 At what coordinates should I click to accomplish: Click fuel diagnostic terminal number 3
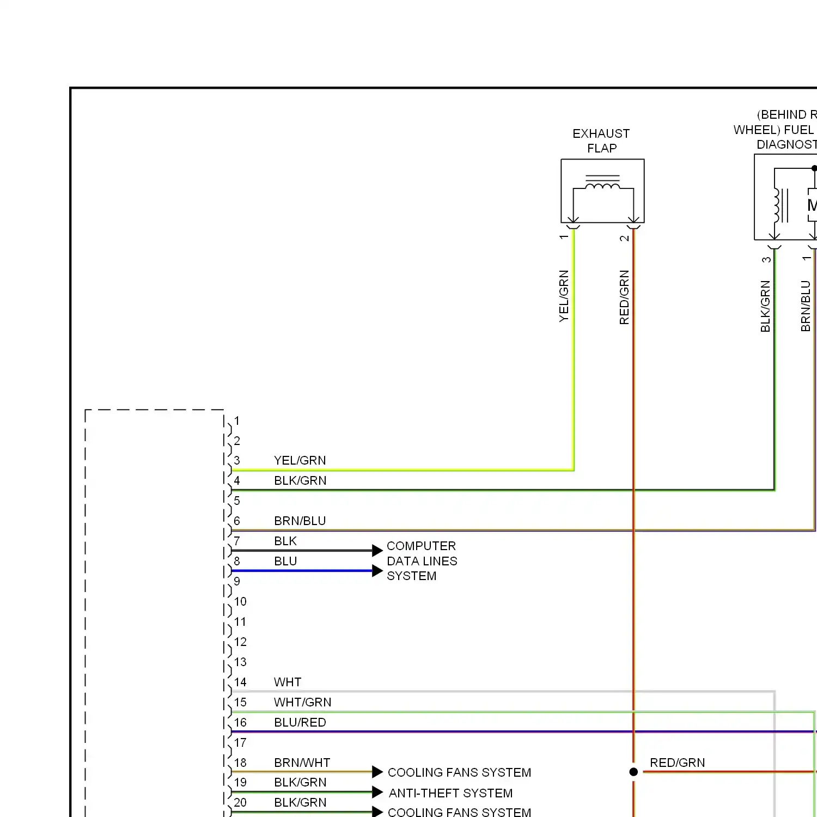(766, 260)
